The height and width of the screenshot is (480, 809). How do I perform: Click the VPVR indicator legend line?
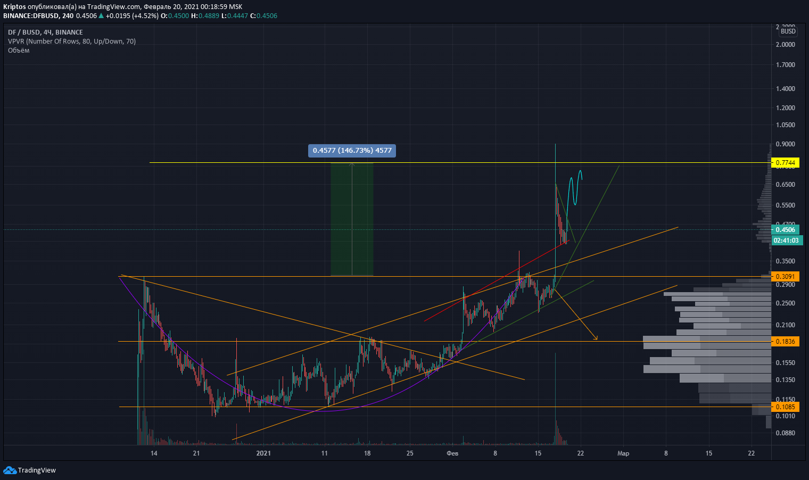click(x=72, y=42)
